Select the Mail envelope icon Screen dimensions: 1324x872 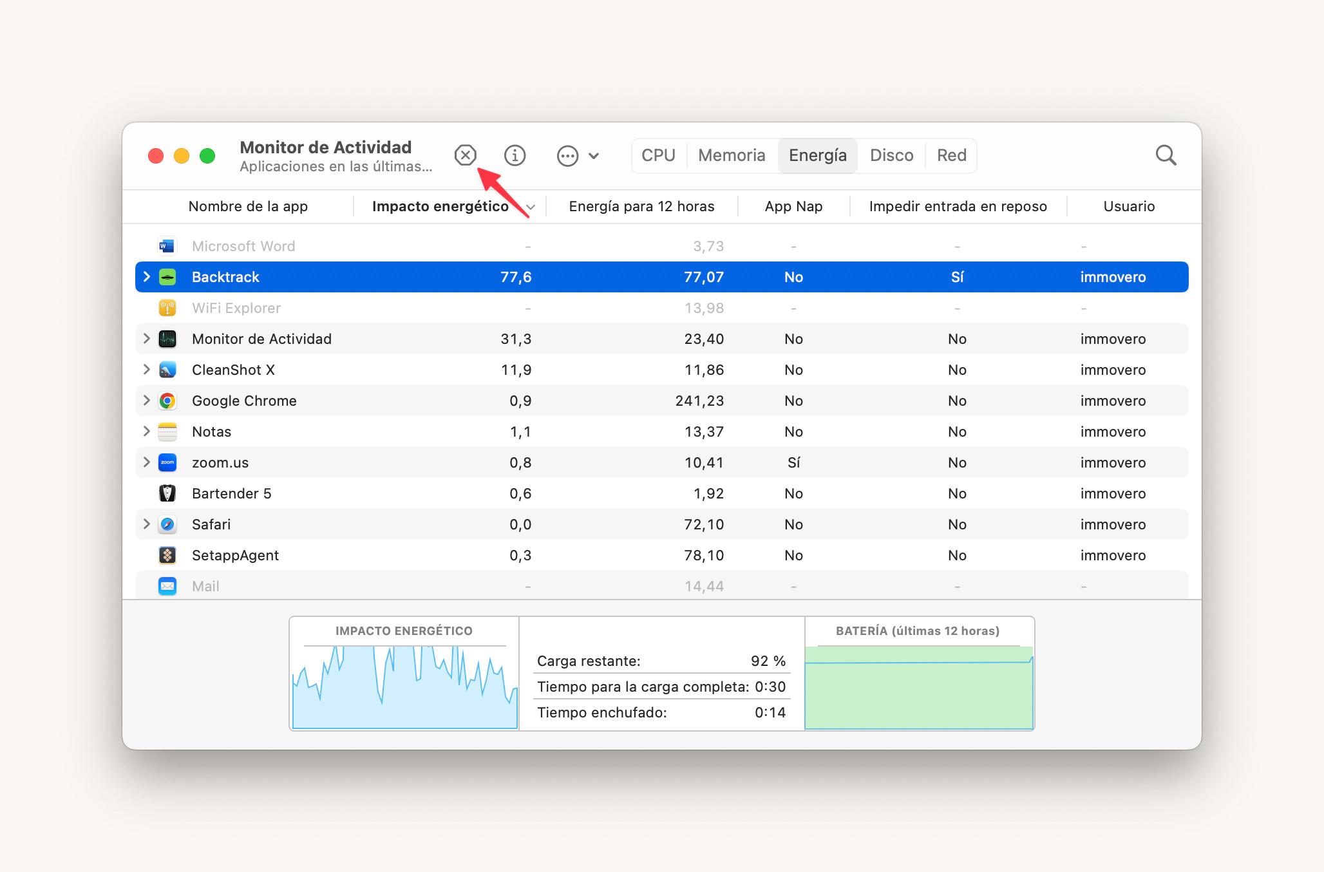[167, 586]
